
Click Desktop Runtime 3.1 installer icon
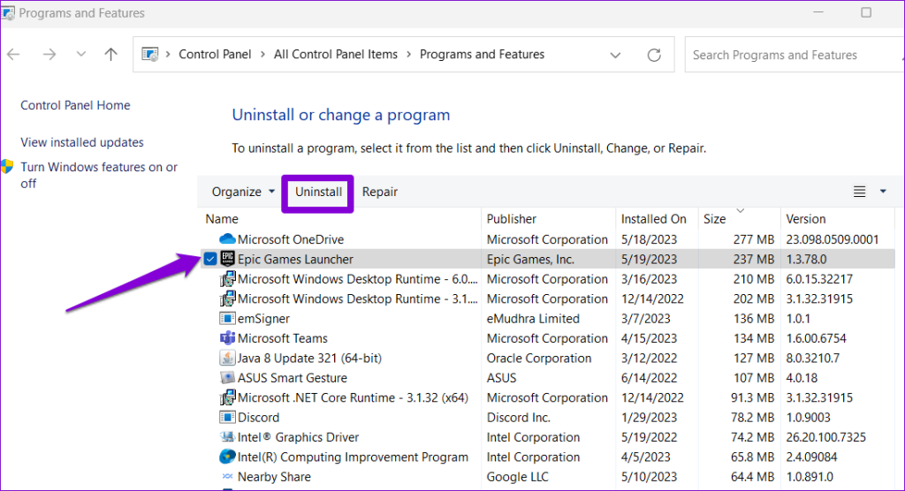click(x=227, y=298)
